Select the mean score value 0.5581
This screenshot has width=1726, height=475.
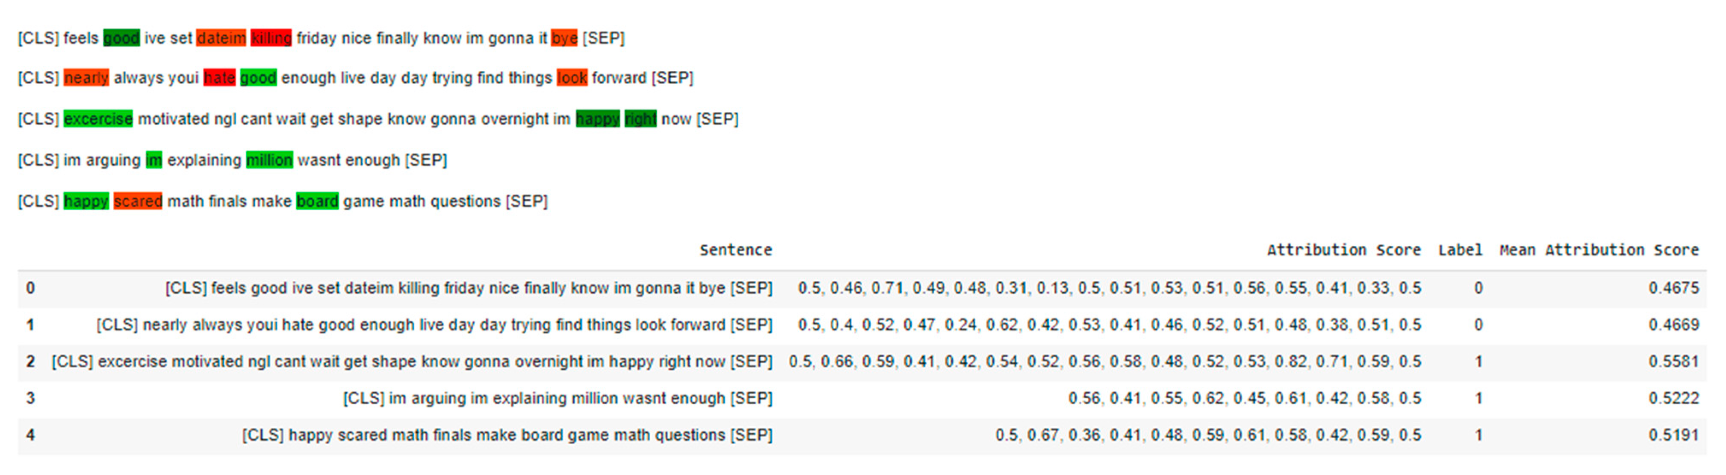coord(1673,362)
